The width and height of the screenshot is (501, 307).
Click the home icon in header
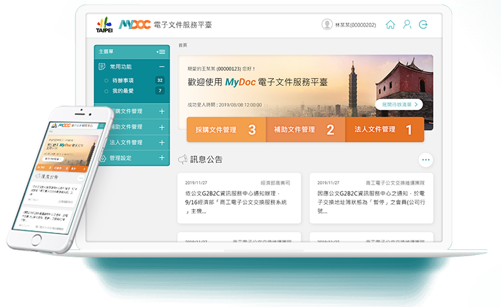391,24
